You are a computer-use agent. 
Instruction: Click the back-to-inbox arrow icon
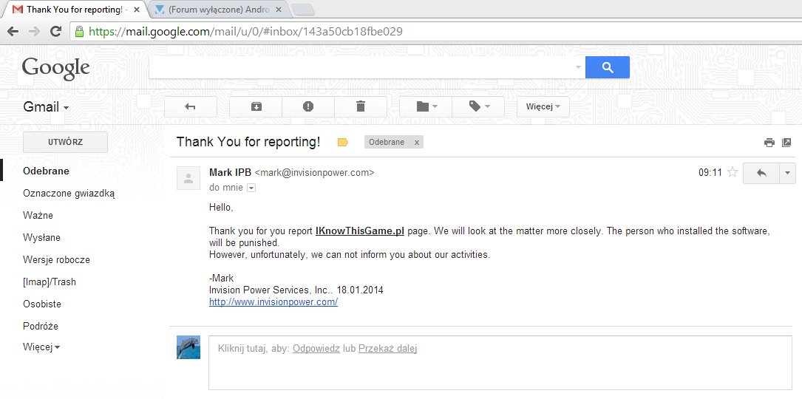coord(190,106)
